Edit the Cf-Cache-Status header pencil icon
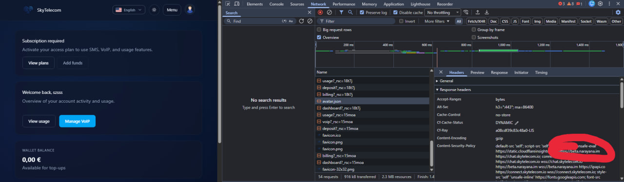Viewport: 624px width, 182px height. (x=517, y=123)
